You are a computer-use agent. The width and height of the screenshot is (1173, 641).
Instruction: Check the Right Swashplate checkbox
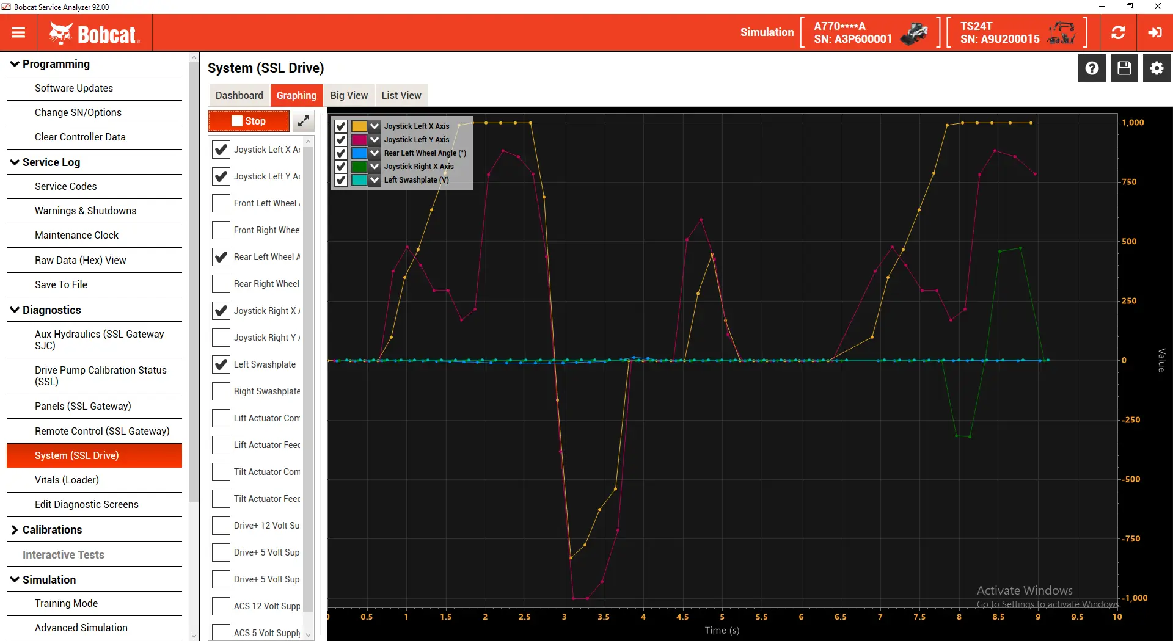221,391
